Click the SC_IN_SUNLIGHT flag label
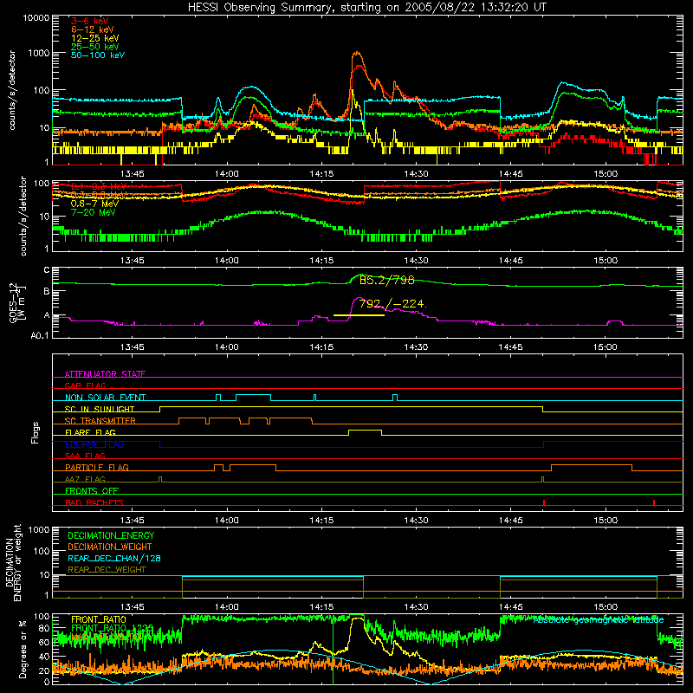693x693 pixels. pos(100,409)
